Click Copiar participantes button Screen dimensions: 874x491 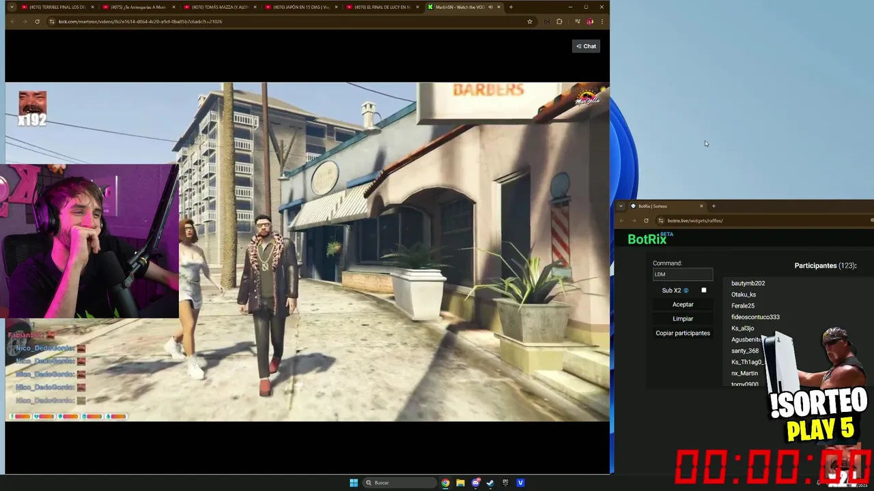(x=683, y=333)
